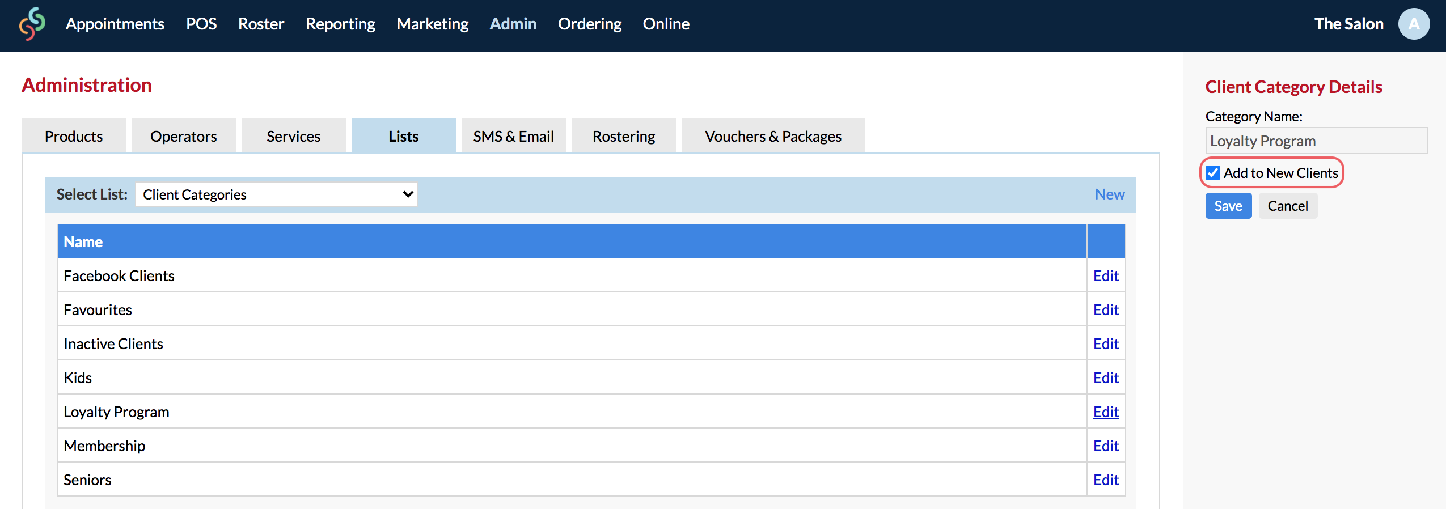
Task: Go to the Online menu item
Action: 666,24
